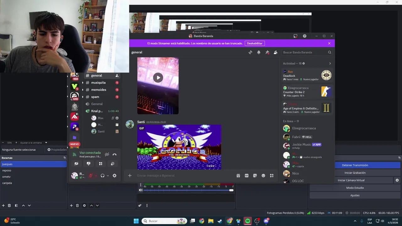Screen dimensions: 402x226
Task: Type in Enviar mensaje a #general box
Action: pos(185,175)
